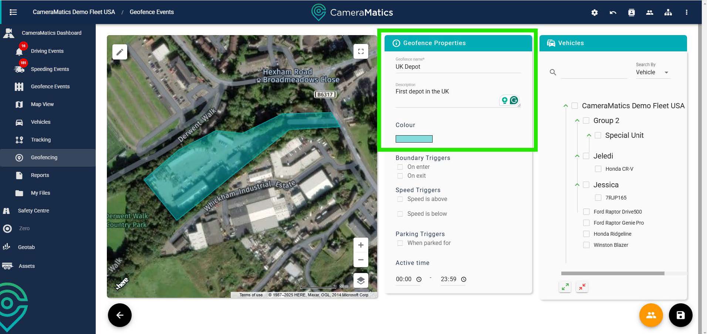This screenshot has width=707, height=334.
Task: Click the black back arrow button
Action: tap(119, 315)
